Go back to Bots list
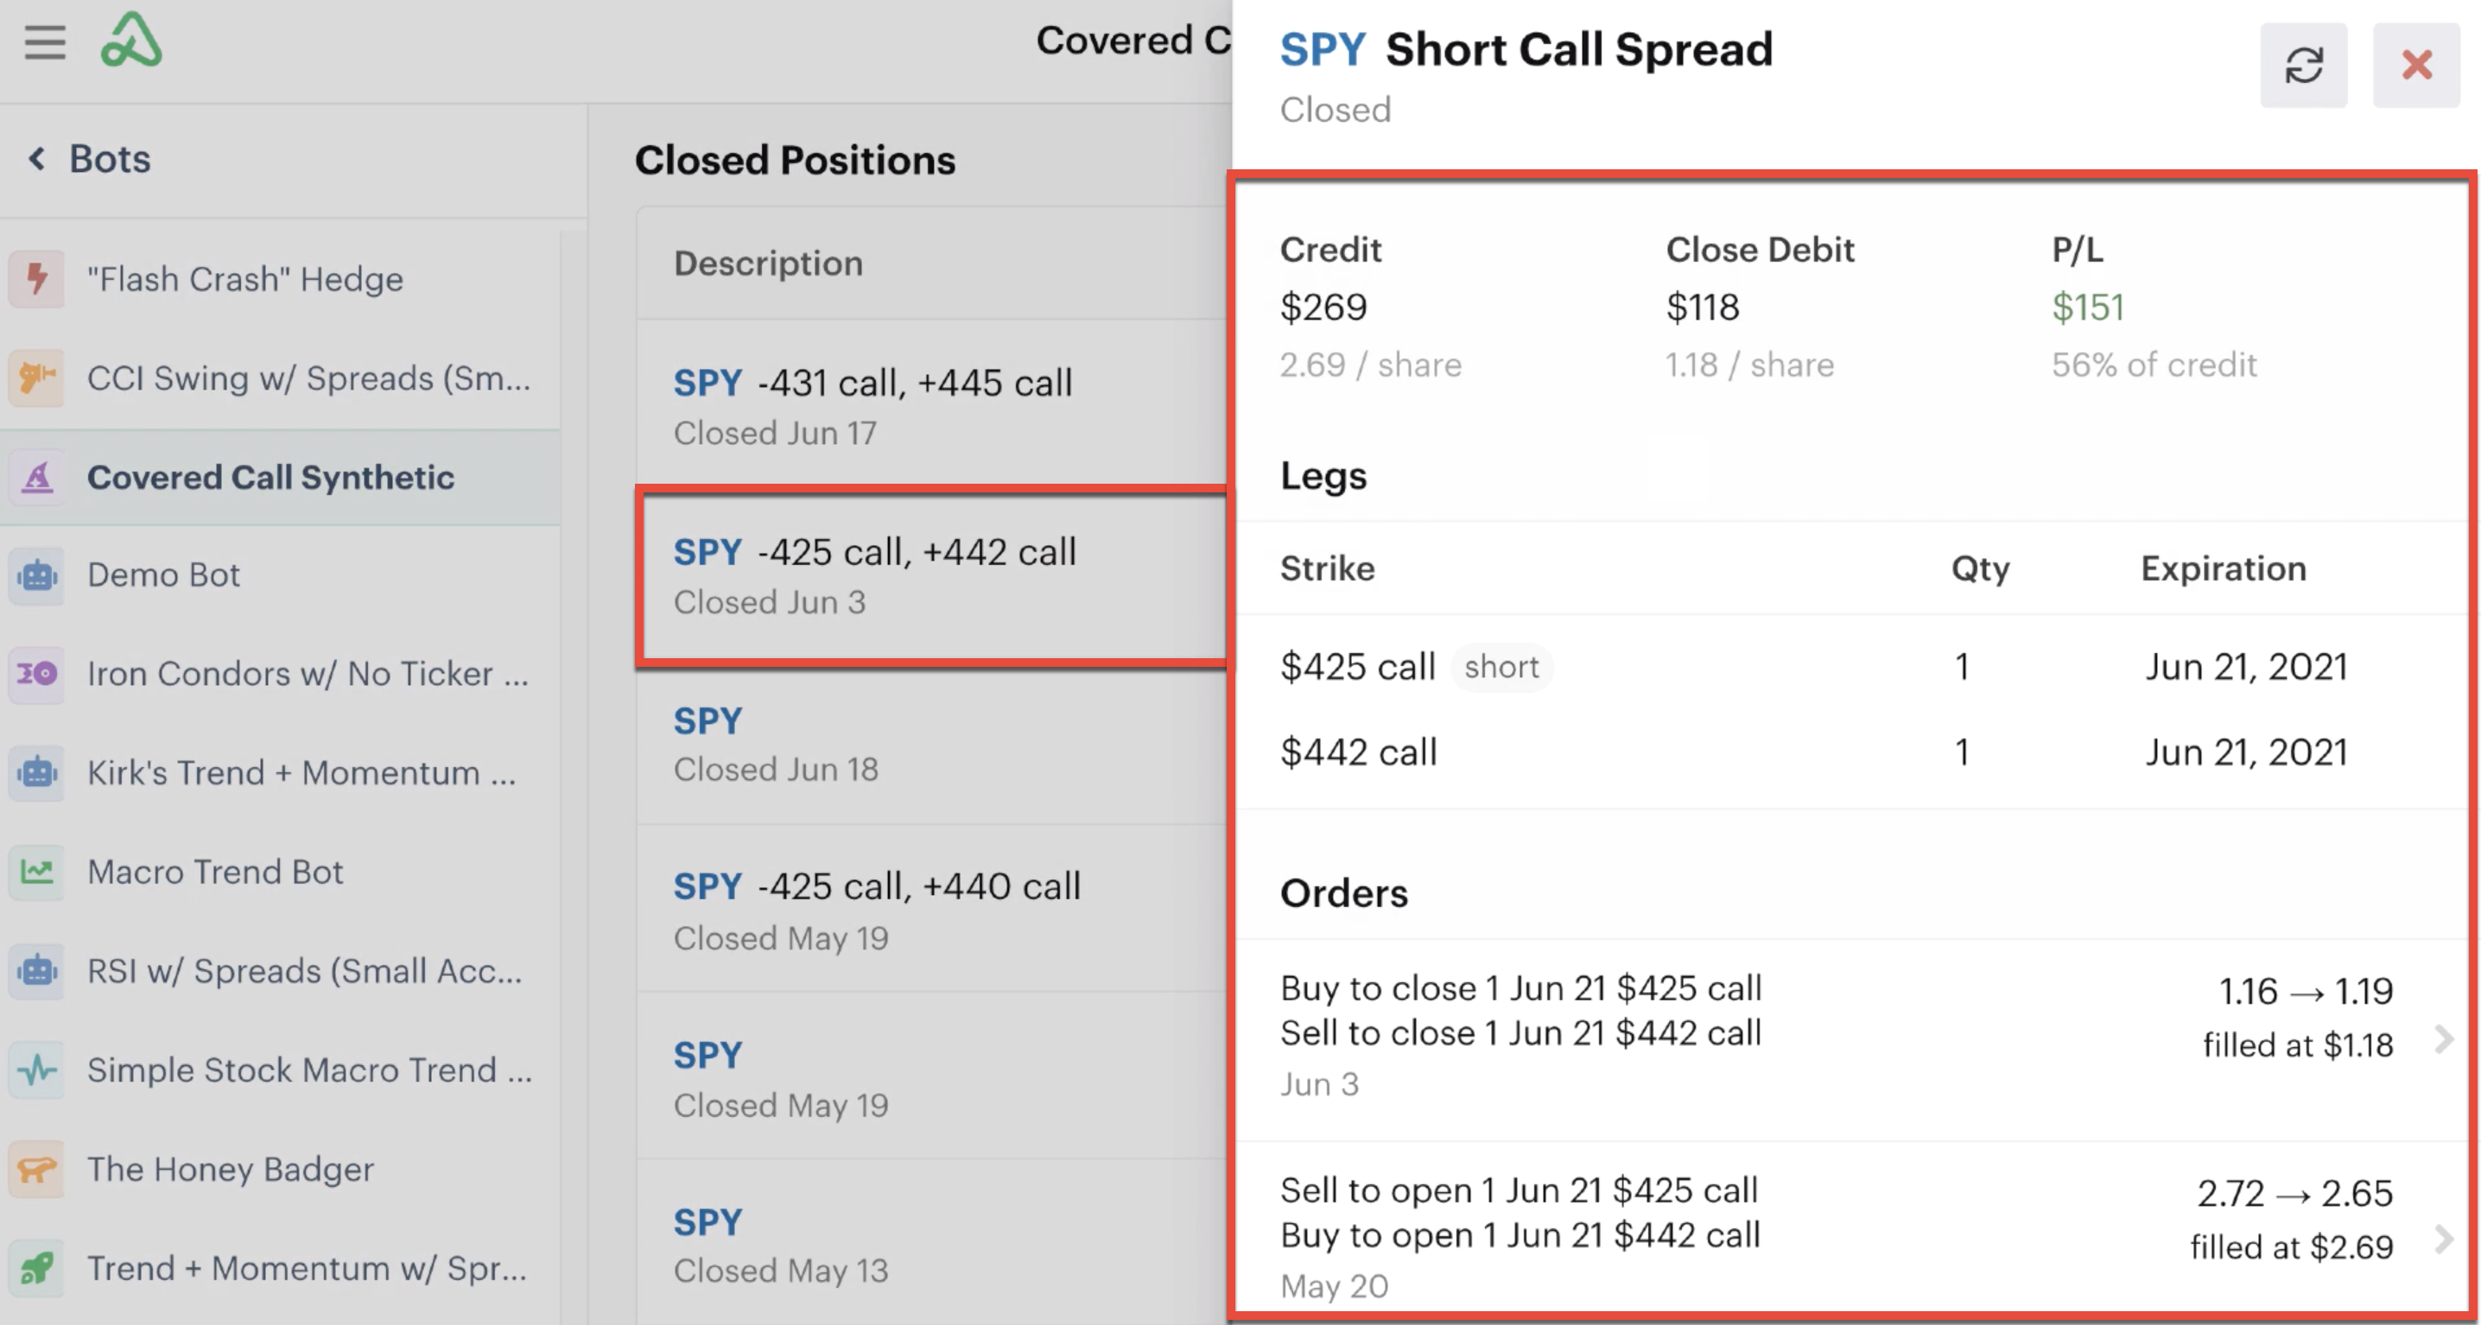2481x1325 pixels. pyautogui.click(x=90, y=159)
